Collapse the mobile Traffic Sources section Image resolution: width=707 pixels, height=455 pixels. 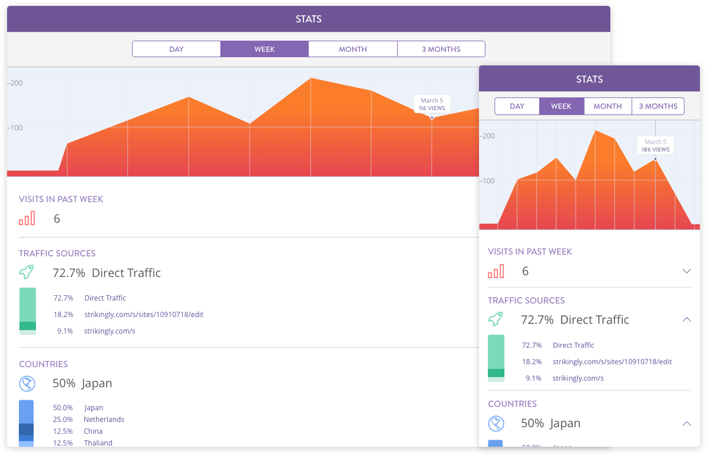pos(686,319)
